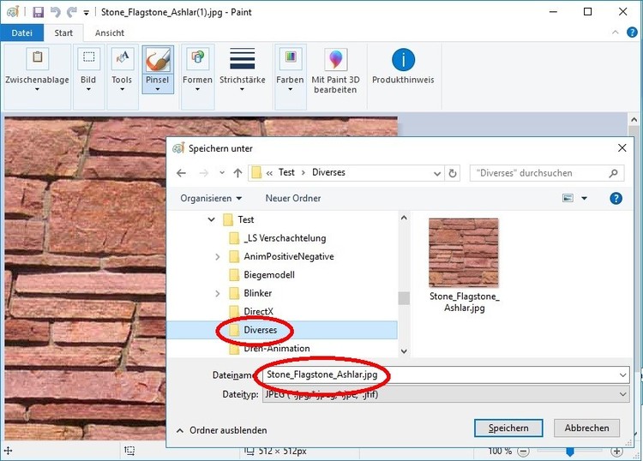The height and width of the screenshot is (461, 643).
Task: Click the forward arrow in the save dialog
Action: (x=204, y=173)
